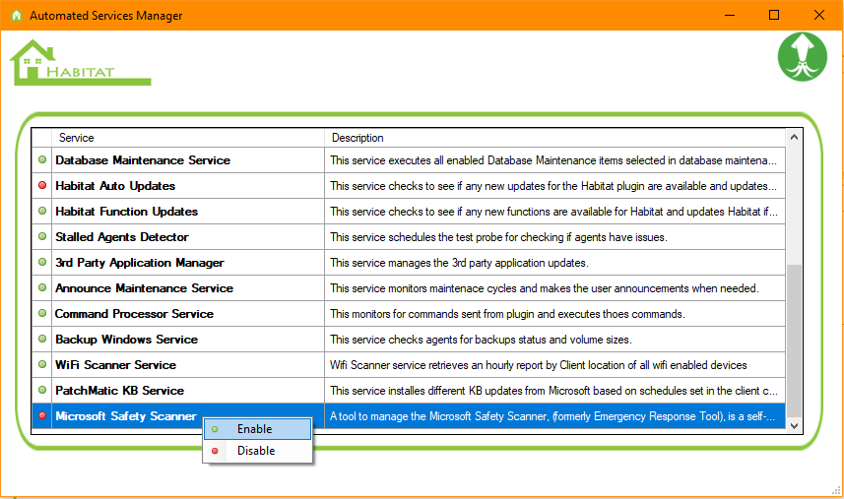The height and width of the screenshot is (499, 844).
Task: Click the Microsoft Safety Scanner service name
Action: point(126,415)
